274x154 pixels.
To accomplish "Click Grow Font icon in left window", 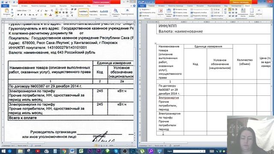I will click(x=38, y=11).
